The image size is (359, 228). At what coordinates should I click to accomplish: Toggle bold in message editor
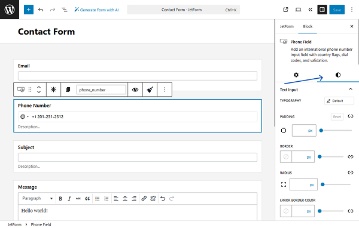(60, 199)
